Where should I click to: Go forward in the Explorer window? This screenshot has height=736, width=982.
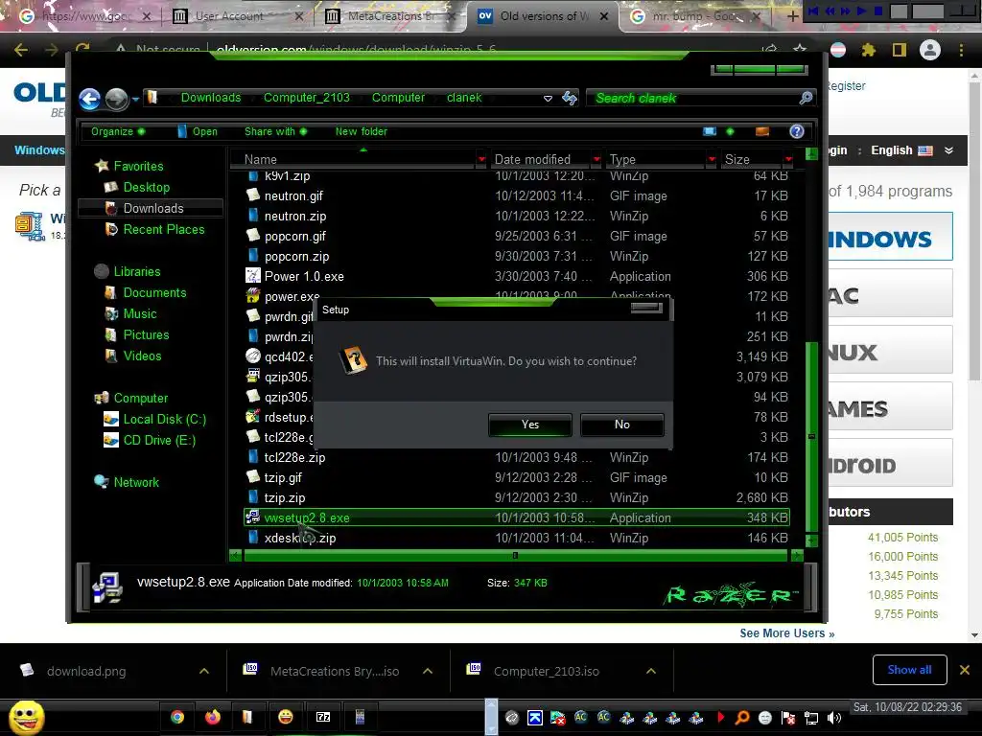click(116, 99)
